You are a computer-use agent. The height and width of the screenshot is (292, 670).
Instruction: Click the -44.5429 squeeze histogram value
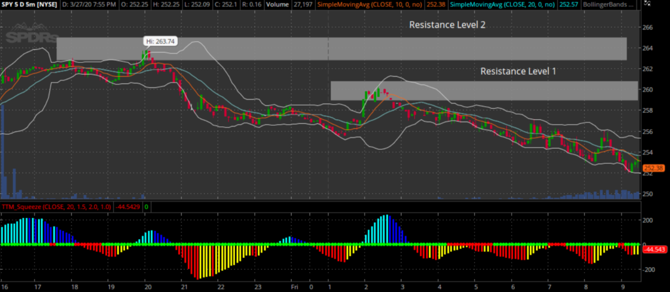click(x=129, y=207)
